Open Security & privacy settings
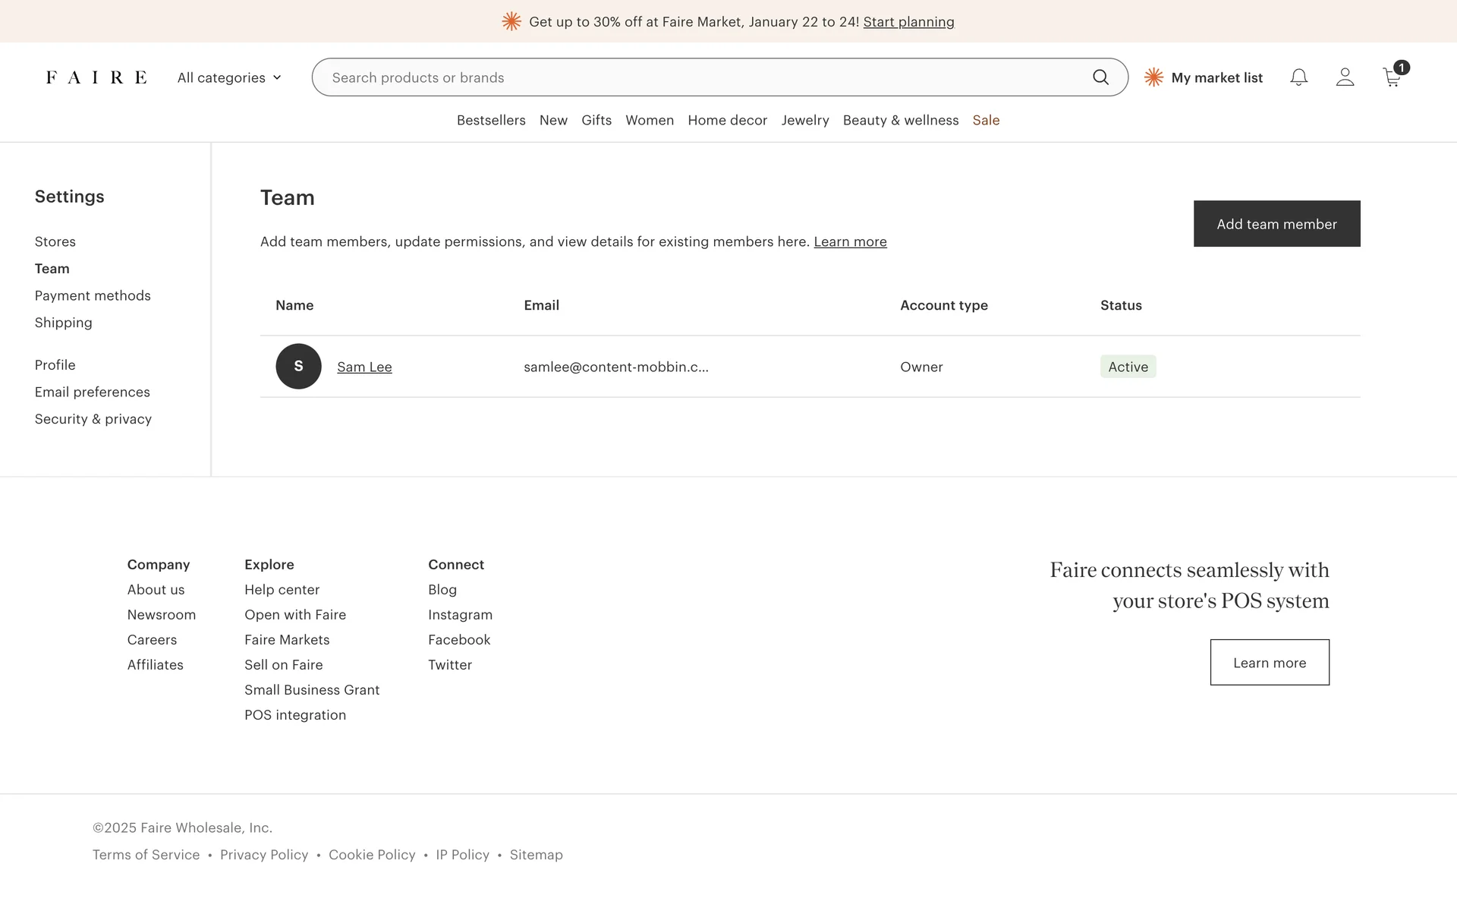 click(x=93, y=419)
